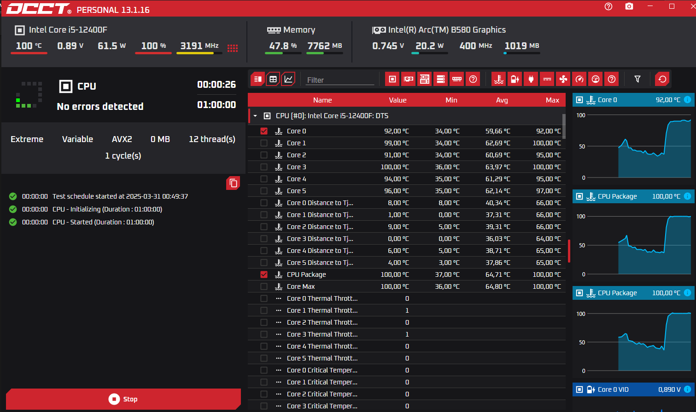This screenshot has height=412, width=696.
Task: Click the Intel(R) Arc(TM) B580 Graphics label
Action: tap(447, 30)
